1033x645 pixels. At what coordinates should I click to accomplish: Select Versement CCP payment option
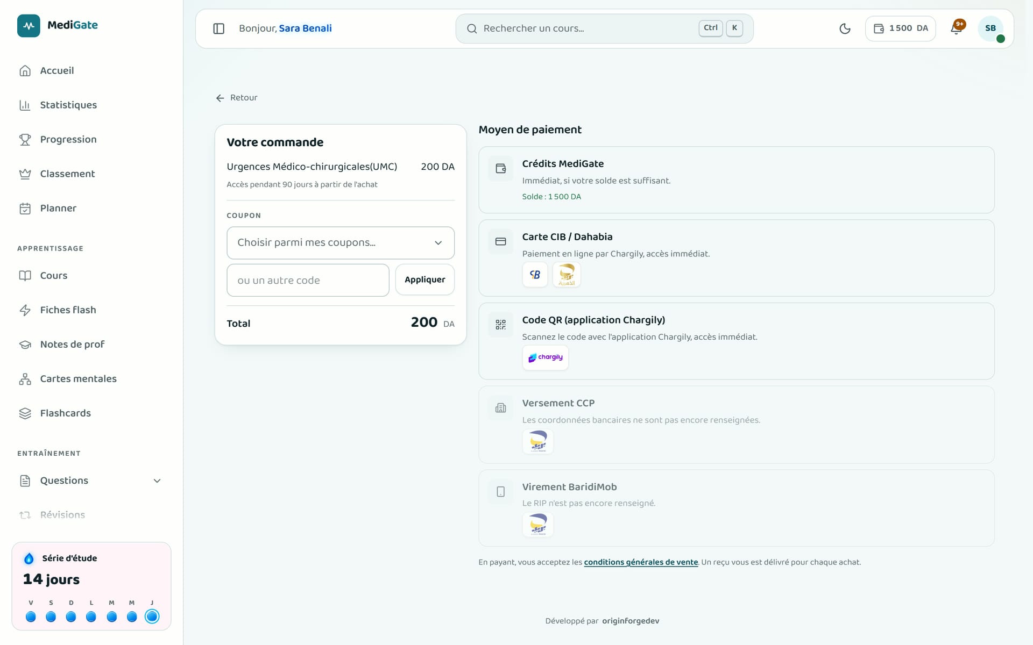737,425
